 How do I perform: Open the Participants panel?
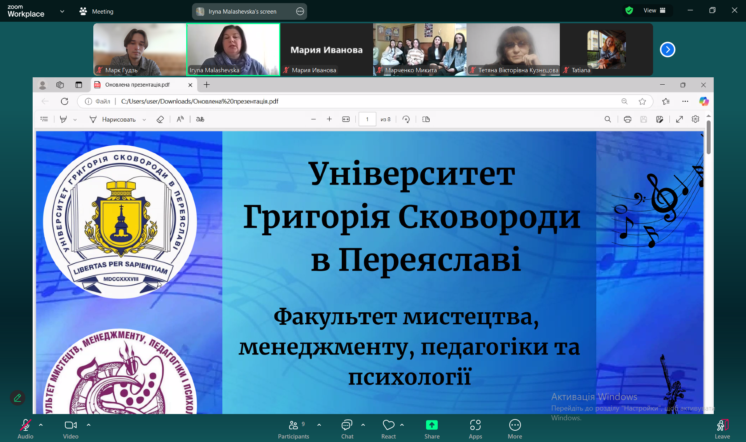point(294,429)
